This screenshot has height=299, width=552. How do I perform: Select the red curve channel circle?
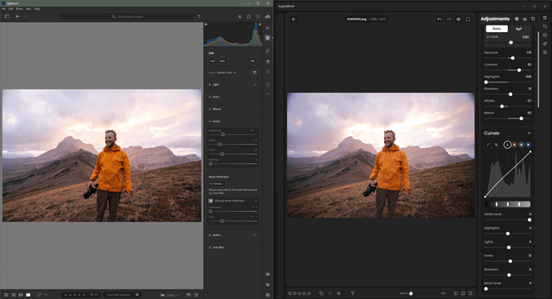[514, 145]
